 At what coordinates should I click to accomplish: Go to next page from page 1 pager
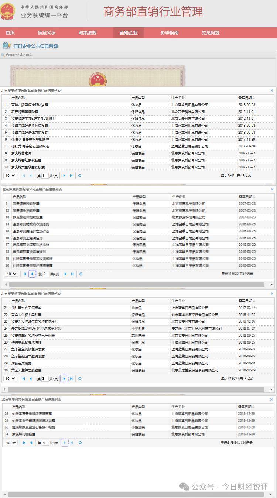[x=64, y=176]
